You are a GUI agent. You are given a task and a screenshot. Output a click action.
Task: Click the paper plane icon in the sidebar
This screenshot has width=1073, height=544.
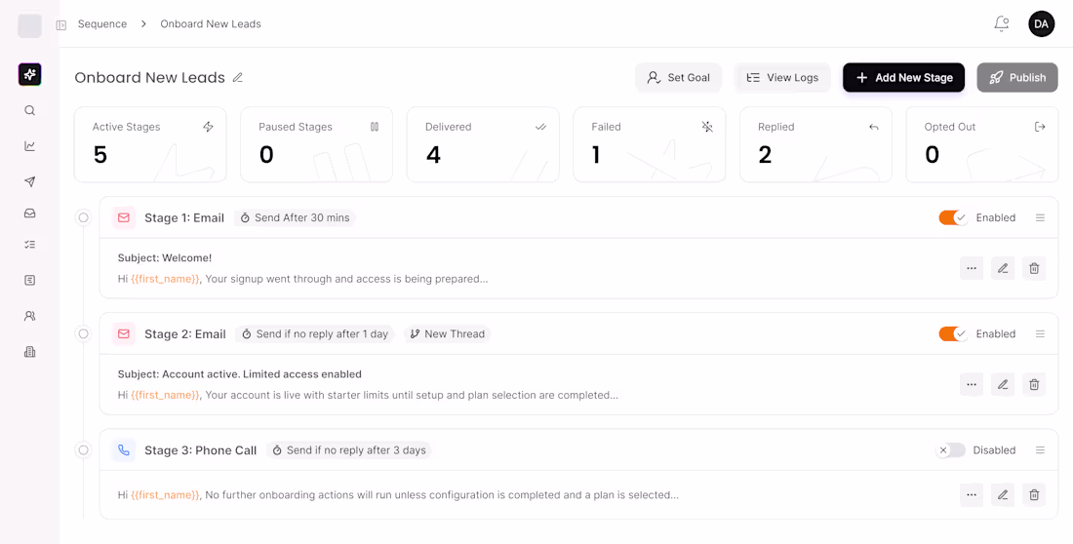pyautogui.click(x=30, y=182)
